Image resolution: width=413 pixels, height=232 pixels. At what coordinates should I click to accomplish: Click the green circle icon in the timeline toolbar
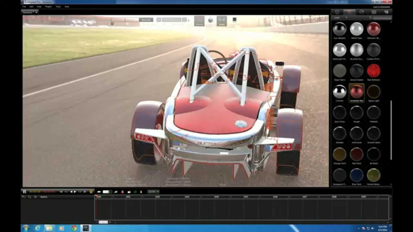click(x=135, y=192)
